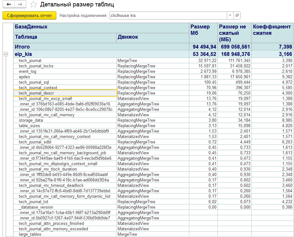Click the forward navigation arrow
This screenshot has width=294, height=237.
tap(20, 4)
